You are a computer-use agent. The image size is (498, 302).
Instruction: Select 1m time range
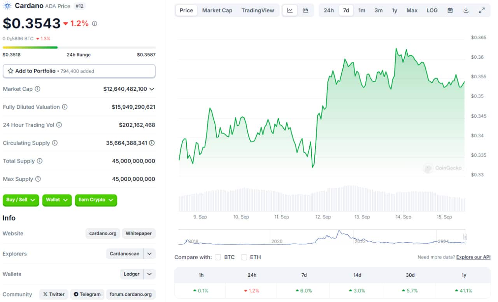click(x=362, y=10)
